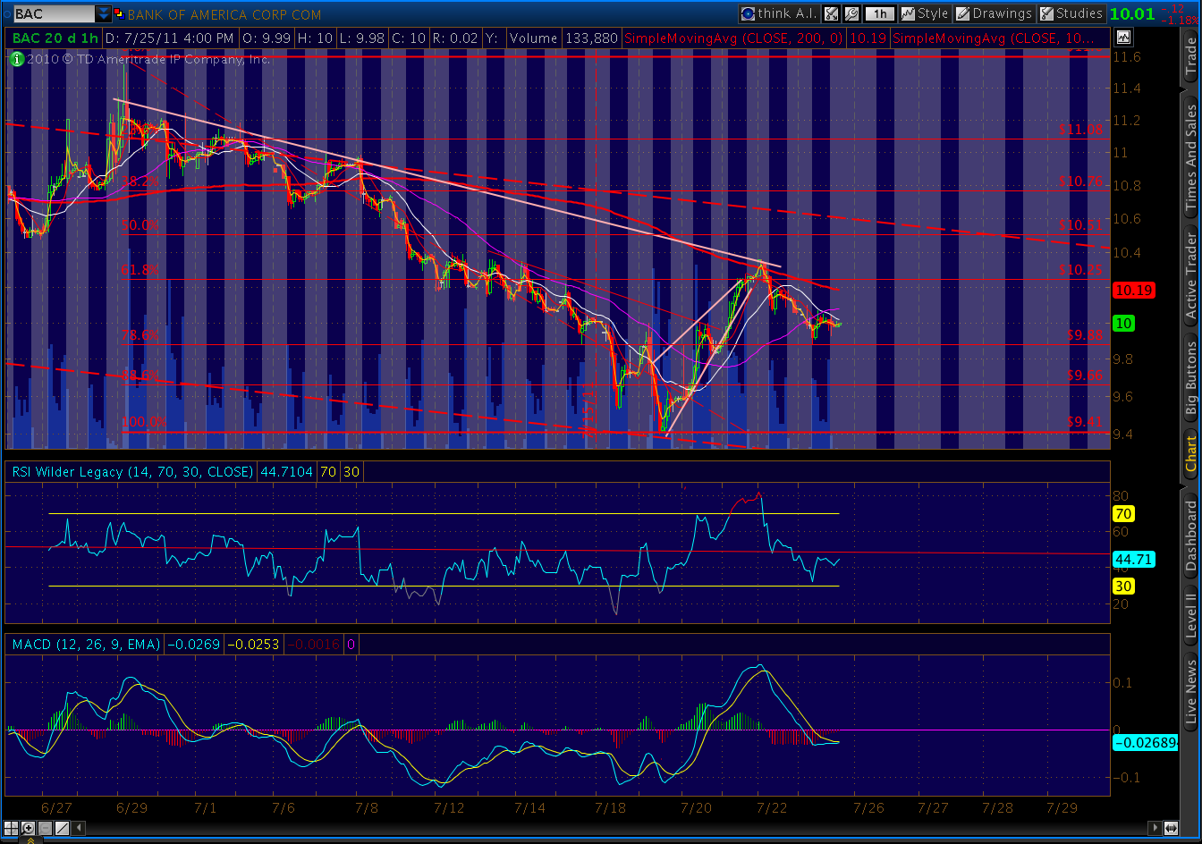Click the D: 7/25/11 4:00 PM readout
Viewport: 1202px width, 844px height.
[x=170, y=38]
